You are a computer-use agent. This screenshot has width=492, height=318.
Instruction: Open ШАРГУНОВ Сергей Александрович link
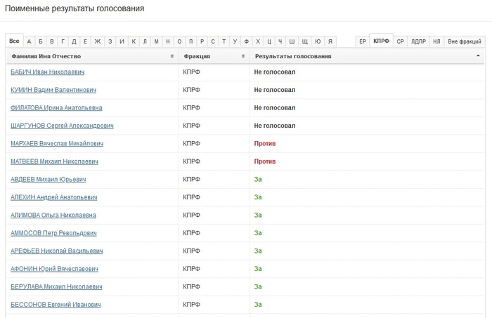click(62, 126)
